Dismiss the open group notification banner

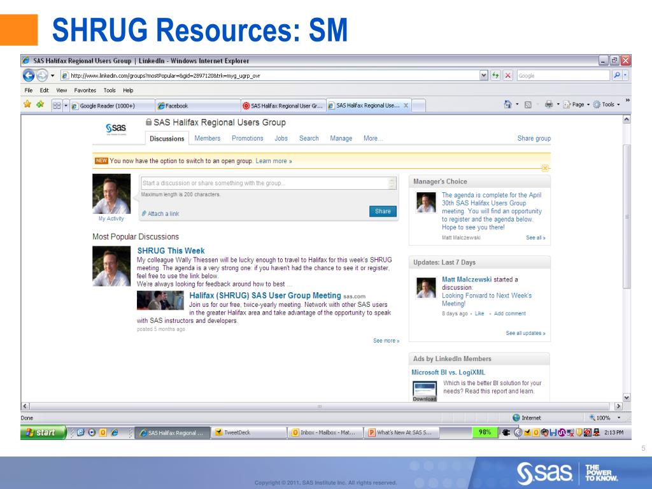coord(545,168)
